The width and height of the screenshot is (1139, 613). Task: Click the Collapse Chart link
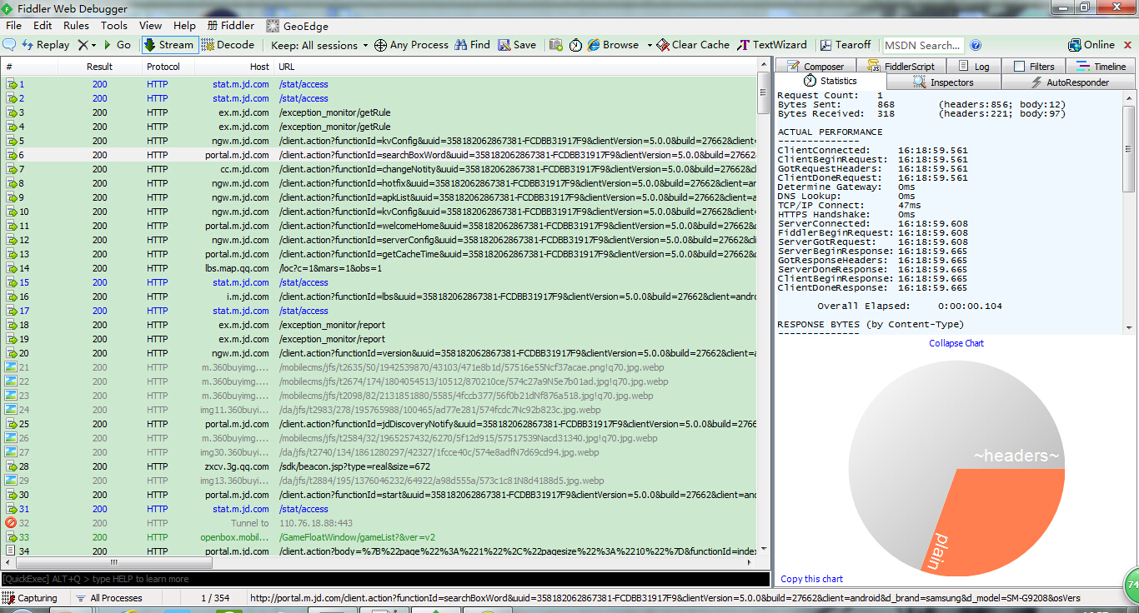[x=956, y=343]
